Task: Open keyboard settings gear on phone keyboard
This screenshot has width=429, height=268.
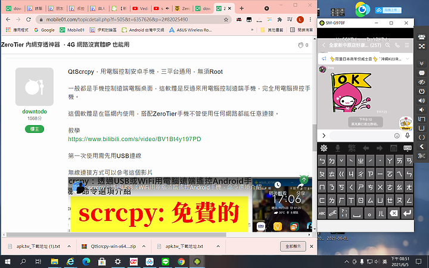Action: (x=324, y=148)
